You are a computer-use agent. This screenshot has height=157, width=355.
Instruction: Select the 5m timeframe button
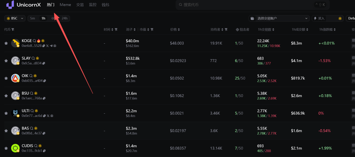click(33, 18)
